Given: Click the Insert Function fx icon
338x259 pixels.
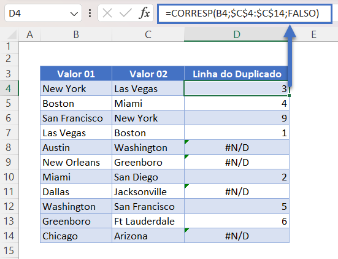Looking at the screenshot, I should pos(144,14).
